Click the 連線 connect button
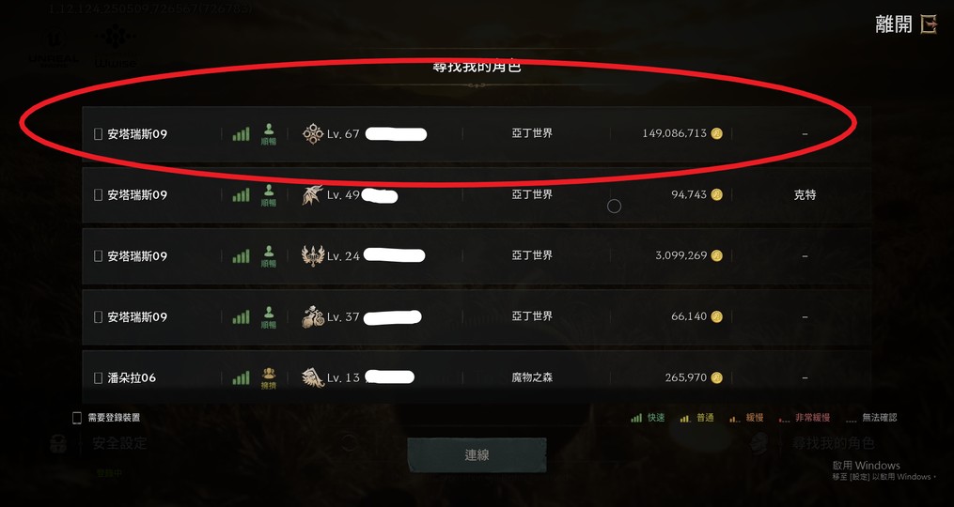Viewport: 954px width, 507px height. pos(477,454)
